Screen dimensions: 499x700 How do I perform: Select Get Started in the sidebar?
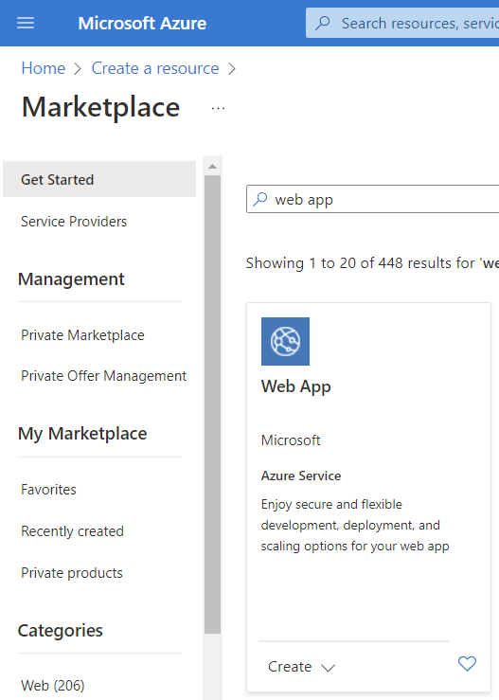point(99,179)
